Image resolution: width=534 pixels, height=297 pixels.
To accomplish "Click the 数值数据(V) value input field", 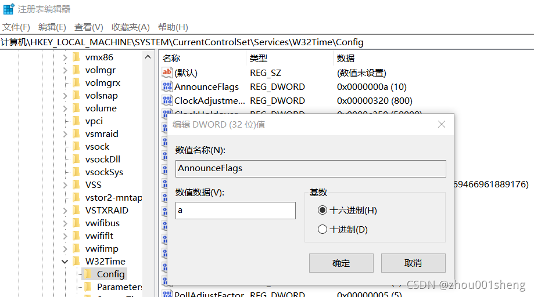I will tap(235, 211).
